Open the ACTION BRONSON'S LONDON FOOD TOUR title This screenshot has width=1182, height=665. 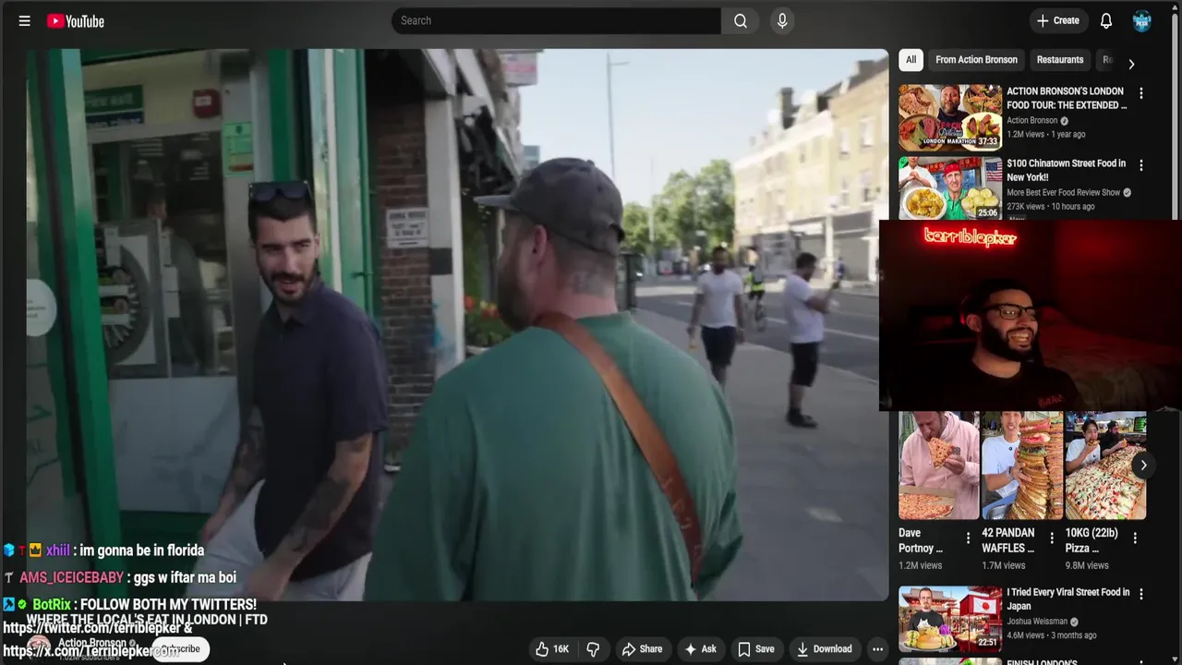tap(1067, 98)
